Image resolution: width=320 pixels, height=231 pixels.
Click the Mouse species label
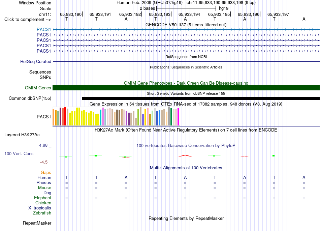click(44, 188)
